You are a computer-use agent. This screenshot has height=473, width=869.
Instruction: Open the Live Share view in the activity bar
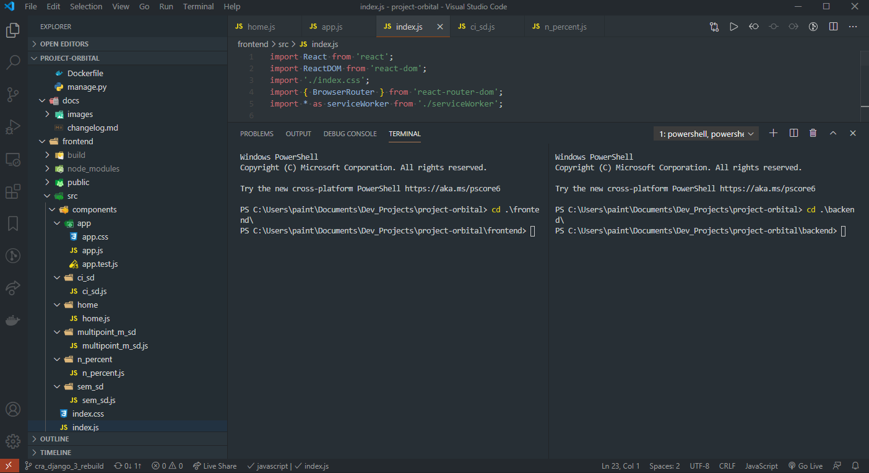tap(13, 288)
